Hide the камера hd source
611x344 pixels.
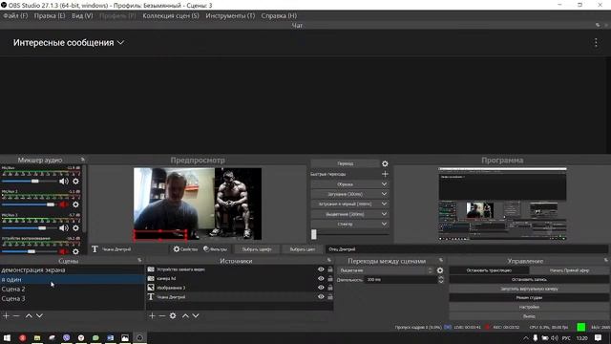(x=321, y=278)
